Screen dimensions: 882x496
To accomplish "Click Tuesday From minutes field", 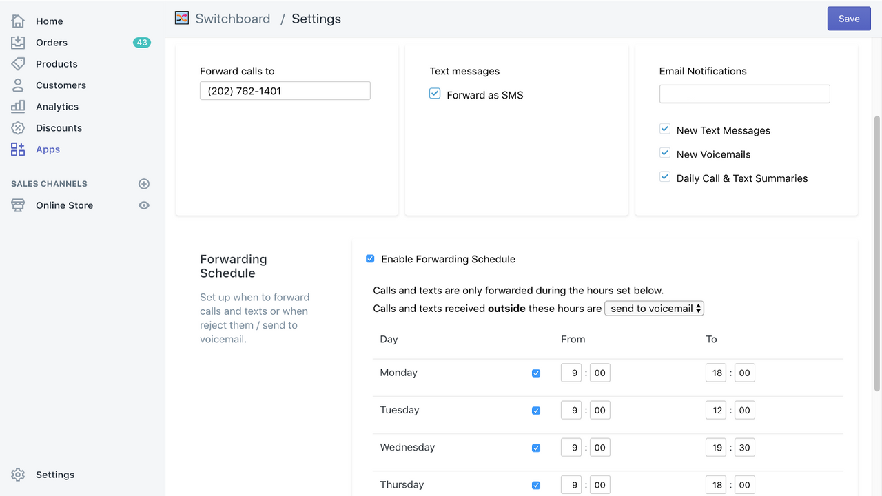I will 599,411.
